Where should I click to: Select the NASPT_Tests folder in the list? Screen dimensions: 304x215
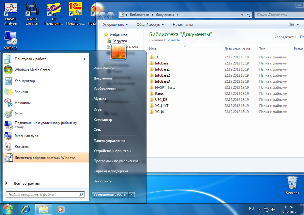tap(165, 88)
